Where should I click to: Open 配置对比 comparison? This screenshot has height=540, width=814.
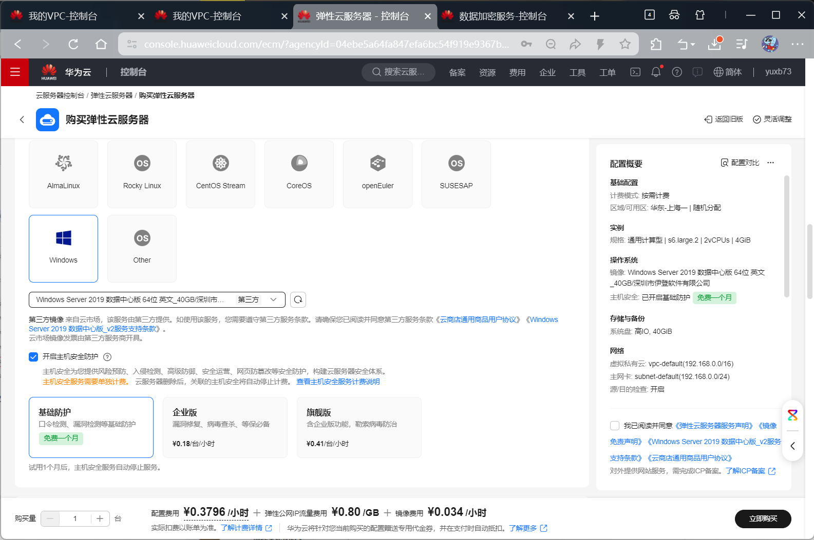coord(740,163)
